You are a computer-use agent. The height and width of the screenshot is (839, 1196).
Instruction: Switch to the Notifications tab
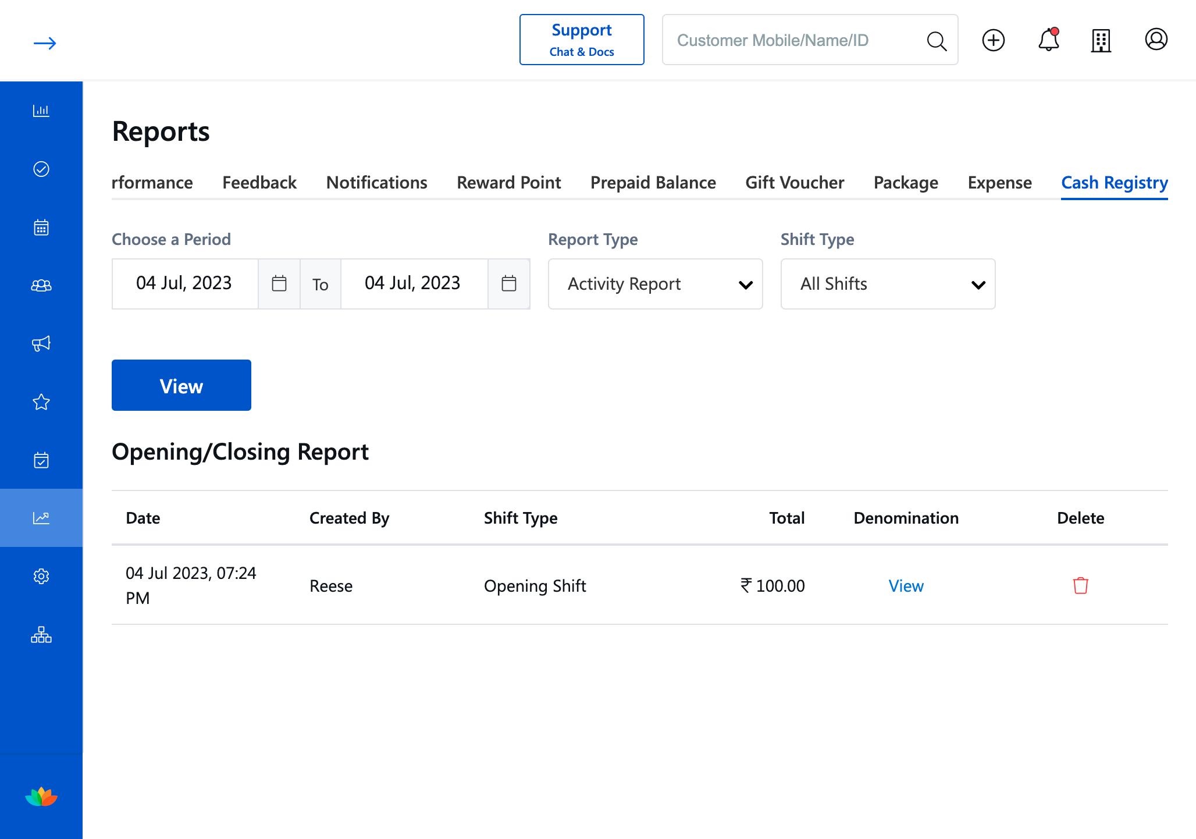[x=377, y=183]
